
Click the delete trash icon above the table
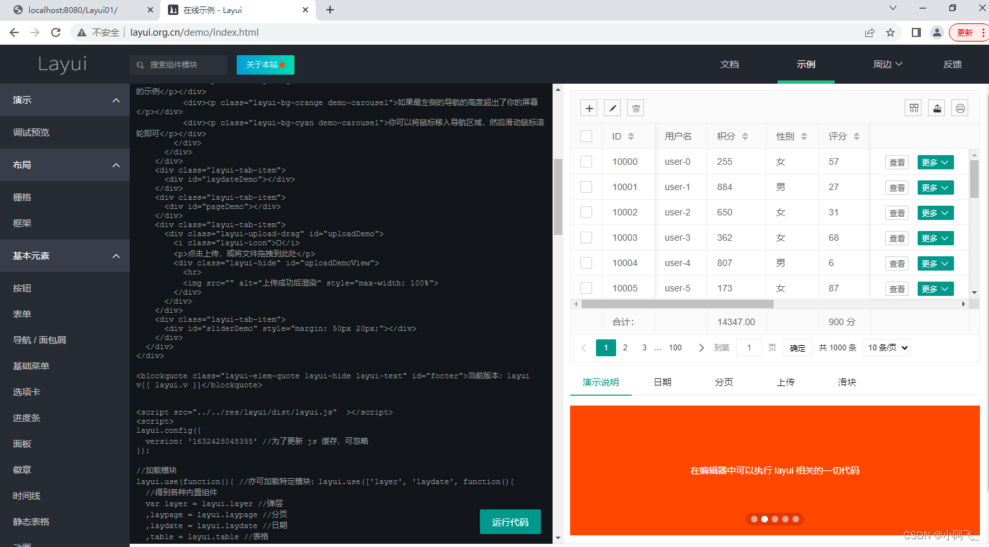pyautogui.click(x=635, y=108)
